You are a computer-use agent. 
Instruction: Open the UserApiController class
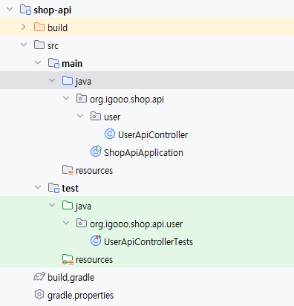[x=153, y=135]
